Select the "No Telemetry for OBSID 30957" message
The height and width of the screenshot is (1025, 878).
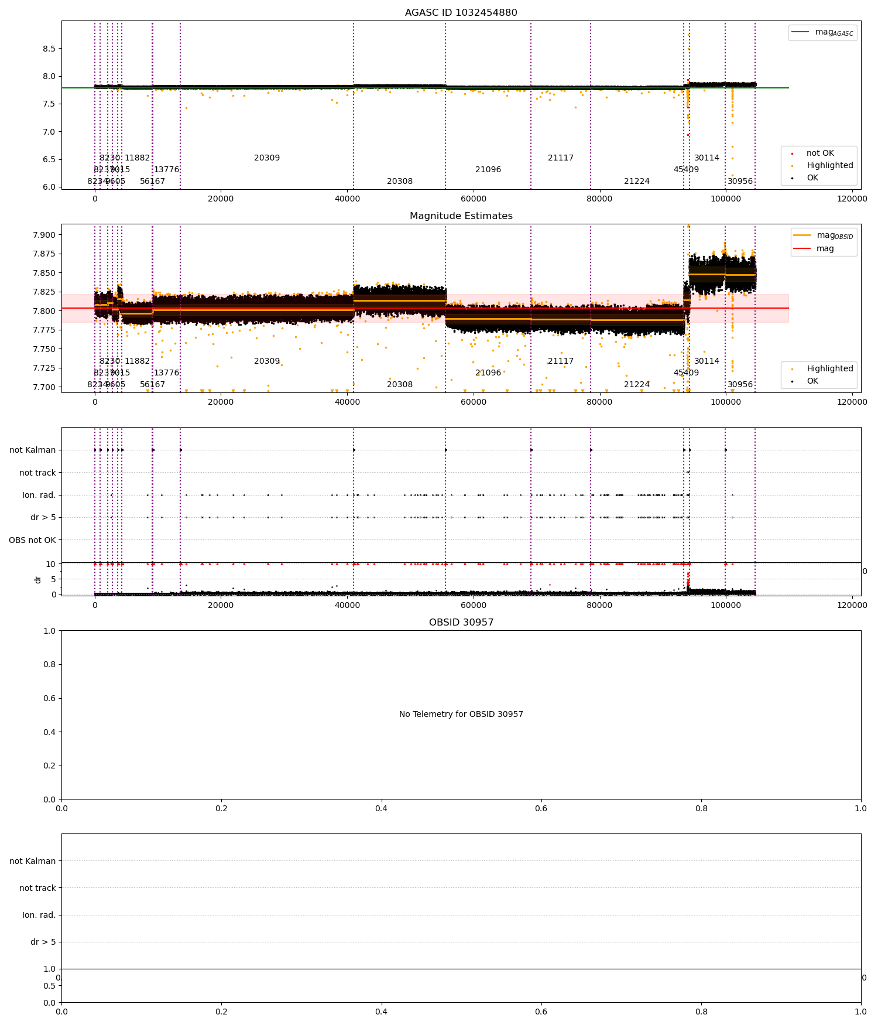tap(461, 714)
